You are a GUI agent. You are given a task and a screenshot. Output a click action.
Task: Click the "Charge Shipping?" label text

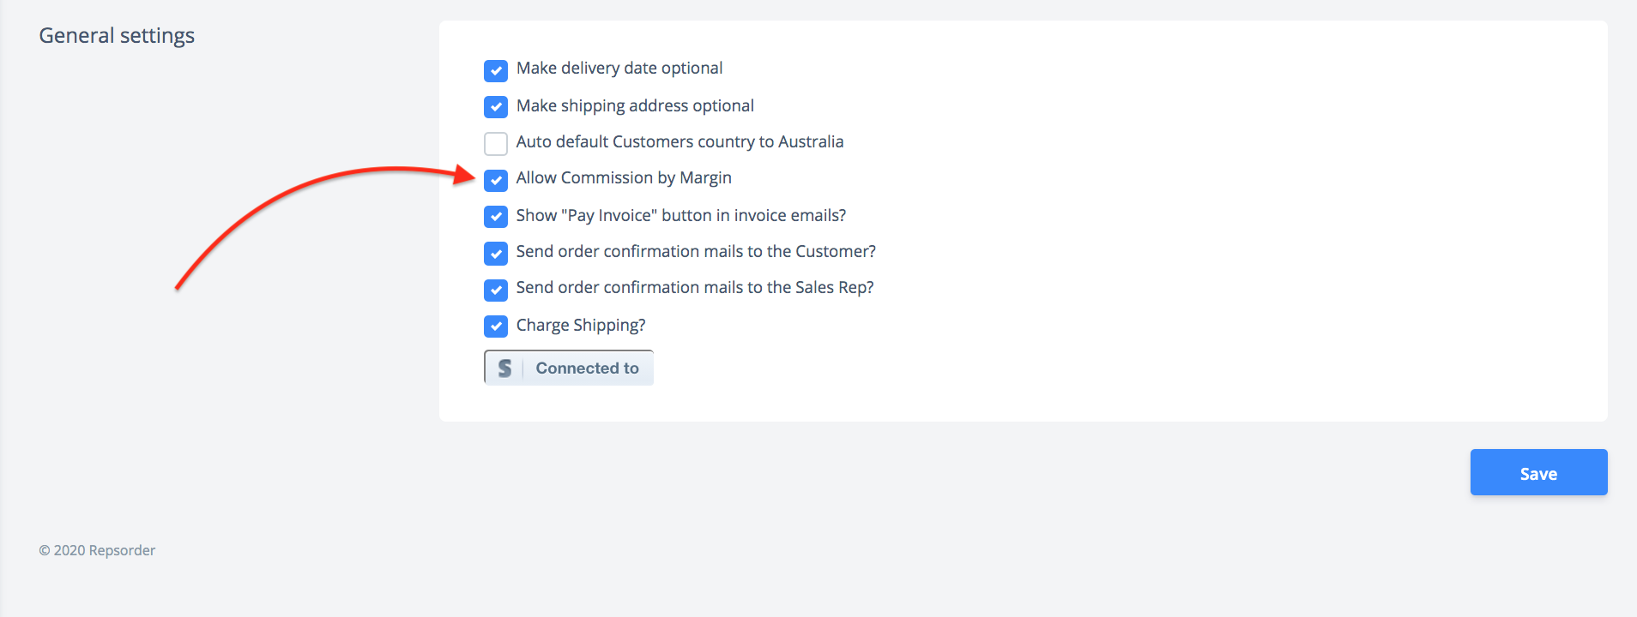tap(581, 326)
